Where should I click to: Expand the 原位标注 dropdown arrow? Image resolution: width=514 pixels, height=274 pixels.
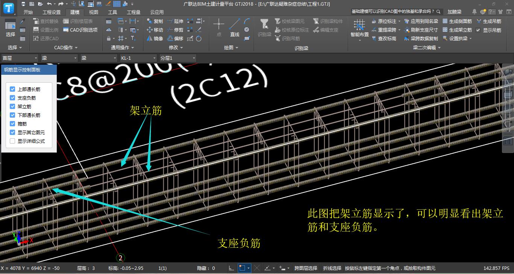(x=399, y=21)
